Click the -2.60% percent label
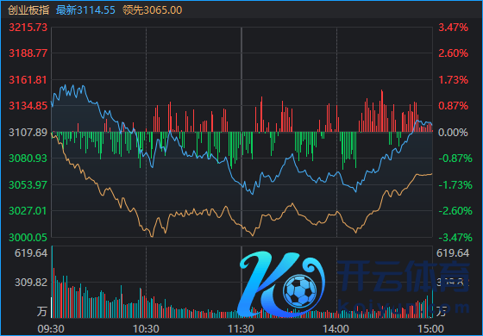This screenshot has height=336, width=483. [x=455, y=211]
